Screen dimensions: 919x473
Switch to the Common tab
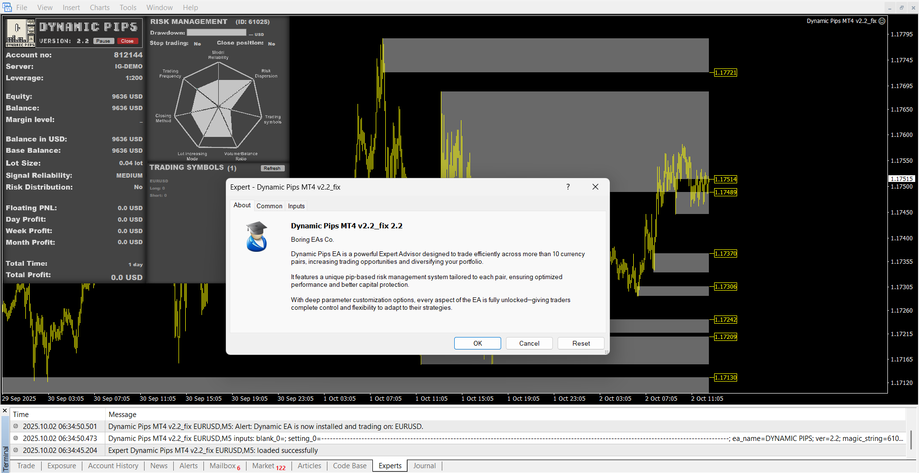269,206
